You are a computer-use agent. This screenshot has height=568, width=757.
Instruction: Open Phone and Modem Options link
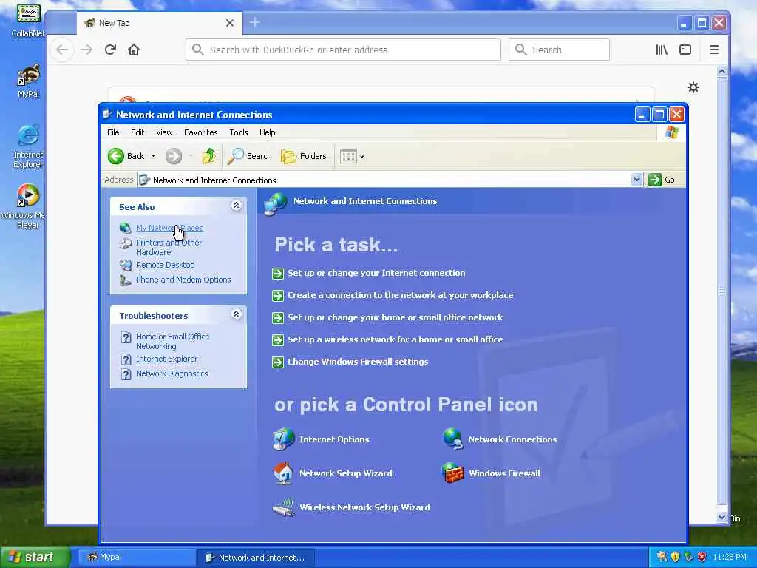183,280
